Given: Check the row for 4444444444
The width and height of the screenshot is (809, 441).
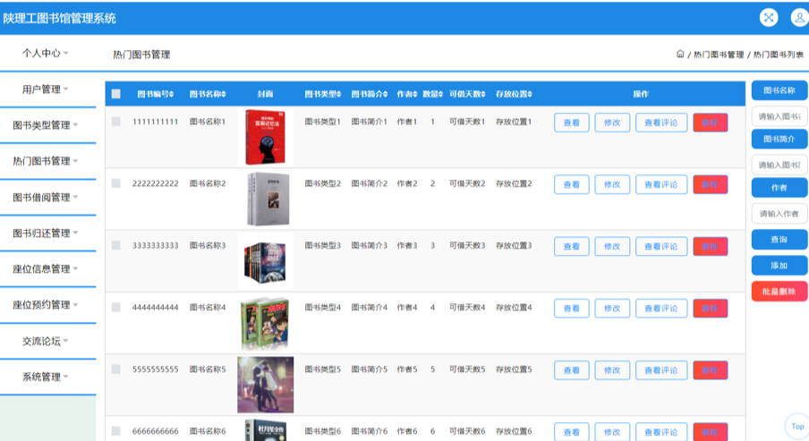Looking at the screenshot, I should click(x=116, y=307).
